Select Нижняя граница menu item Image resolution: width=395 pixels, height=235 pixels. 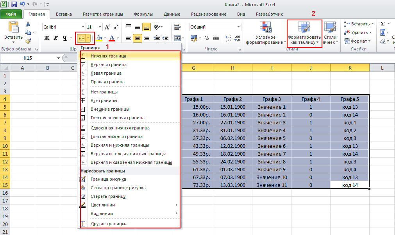click(130, 56)
